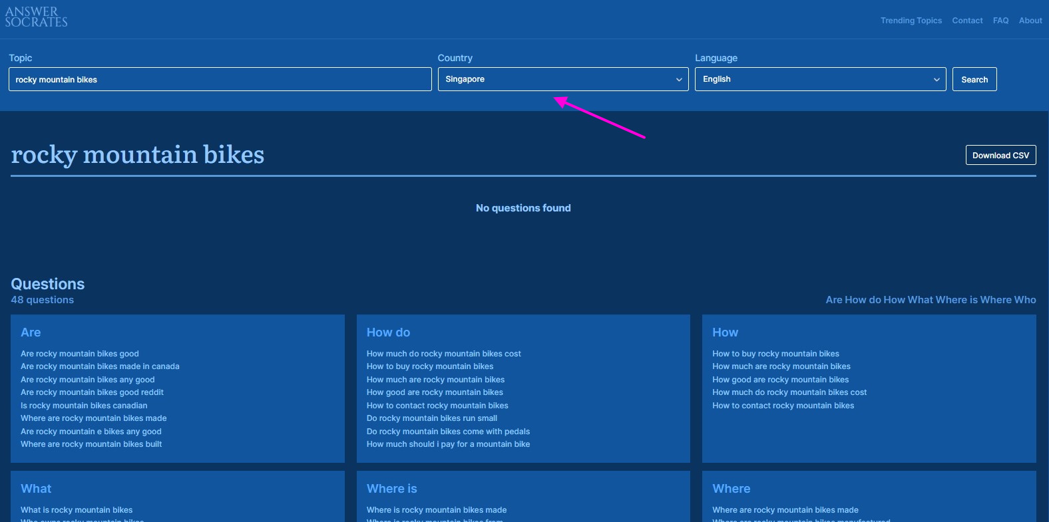Select 'How much are rocky mountain bikes' in How do card
This screenshot has width=1049, height=522.
click(435, 380)
